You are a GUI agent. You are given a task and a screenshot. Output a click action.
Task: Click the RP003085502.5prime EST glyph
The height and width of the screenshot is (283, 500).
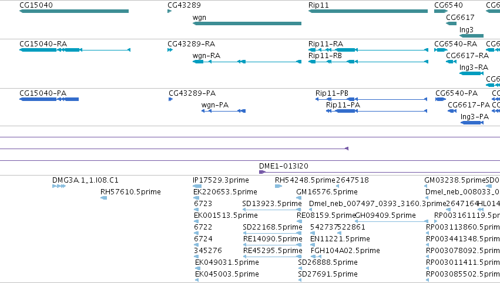(x=428, y=280)
